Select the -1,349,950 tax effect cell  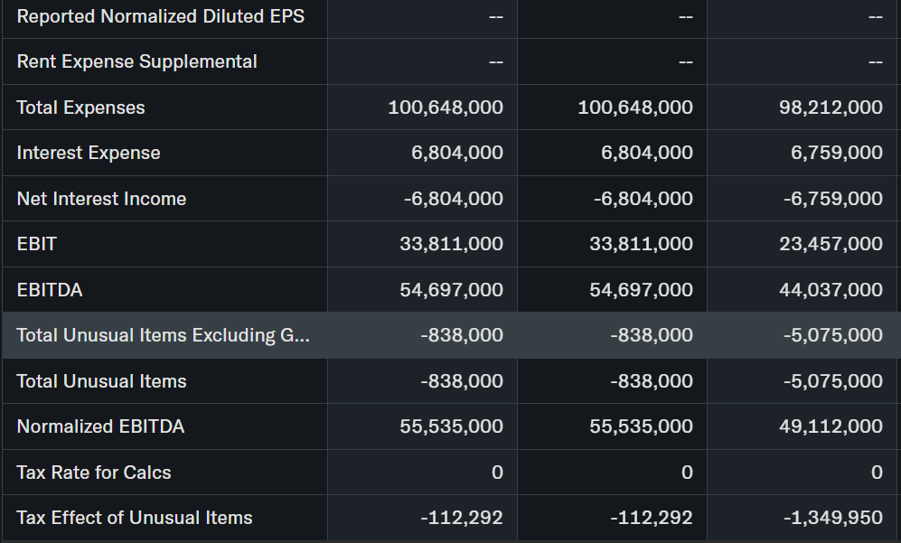pyautogui.click(x=833, y=518)
